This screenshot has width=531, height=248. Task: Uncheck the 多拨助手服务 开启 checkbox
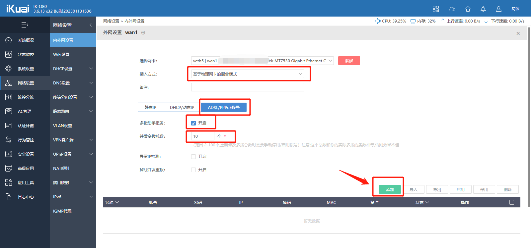click(193, 123)
